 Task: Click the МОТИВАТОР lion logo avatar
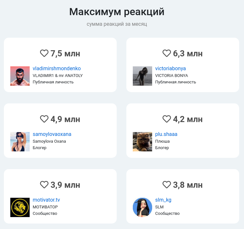pos(20,207)
